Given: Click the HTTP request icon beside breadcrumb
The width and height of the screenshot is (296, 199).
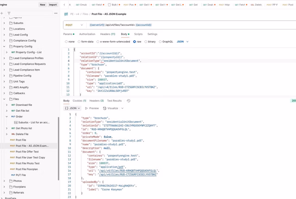Looking at the screenshot, I should [x=67, y=14].
